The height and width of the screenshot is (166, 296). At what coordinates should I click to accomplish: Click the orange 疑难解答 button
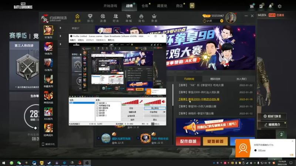tap(215, 141)
